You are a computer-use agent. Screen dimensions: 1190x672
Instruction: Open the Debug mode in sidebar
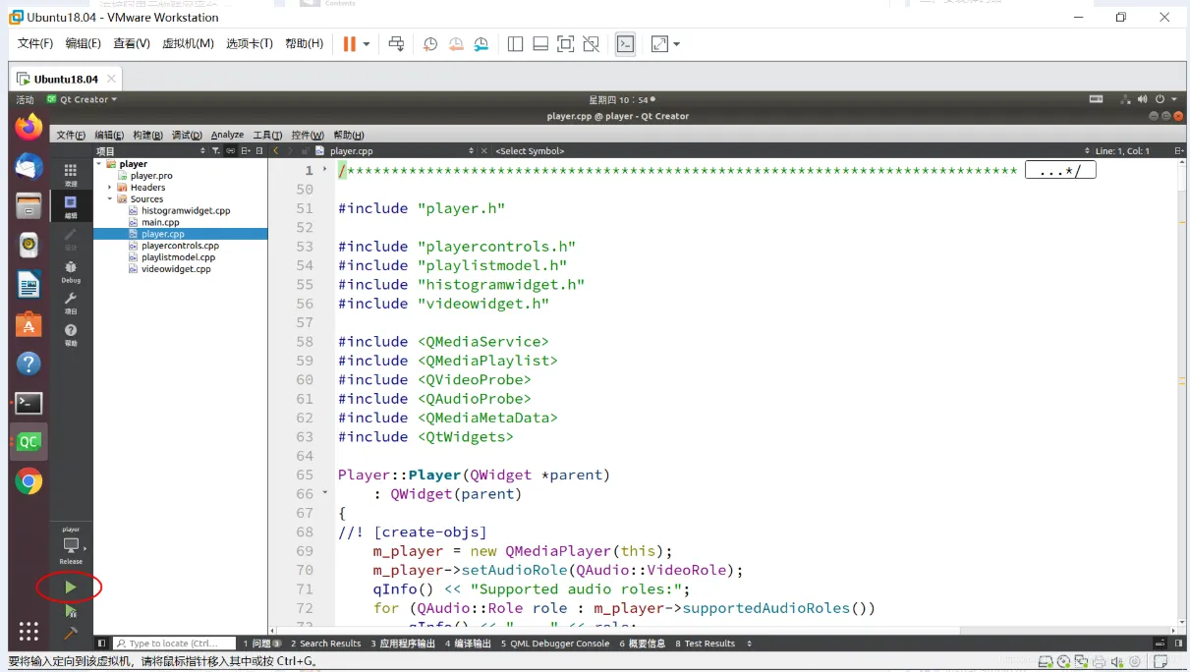coord(71,270)
